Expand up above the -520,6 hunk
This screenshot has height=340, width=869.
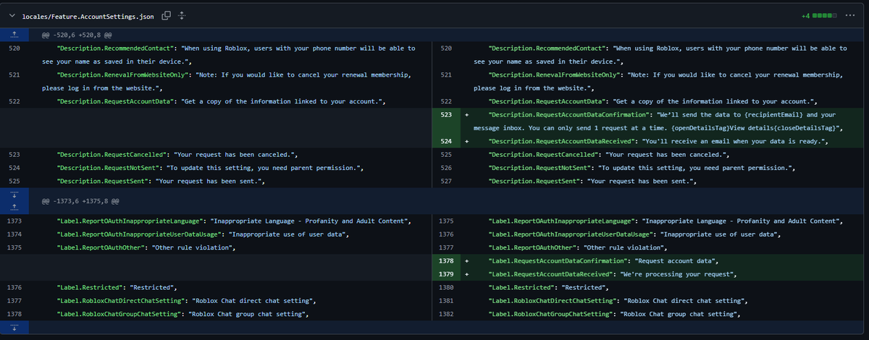point(15,33)
